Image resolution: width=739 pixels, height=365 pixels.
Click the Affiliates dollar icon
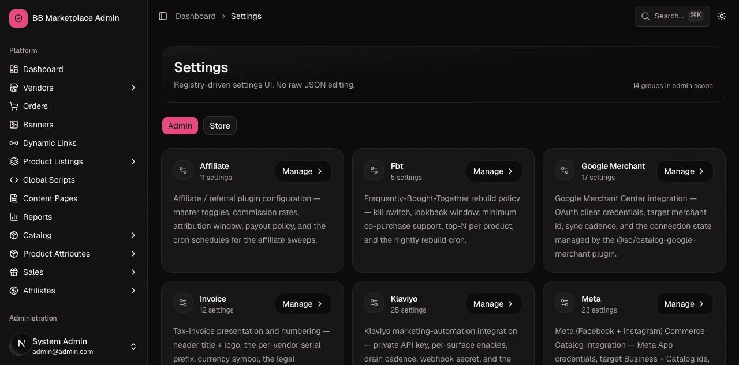[14, 291]
